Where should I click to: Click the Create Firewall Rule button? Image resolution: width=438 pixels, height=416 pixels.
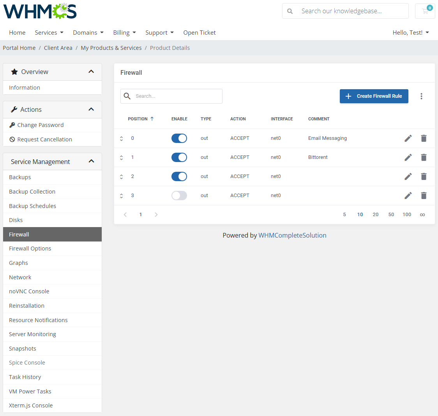(x=374, y=96)
